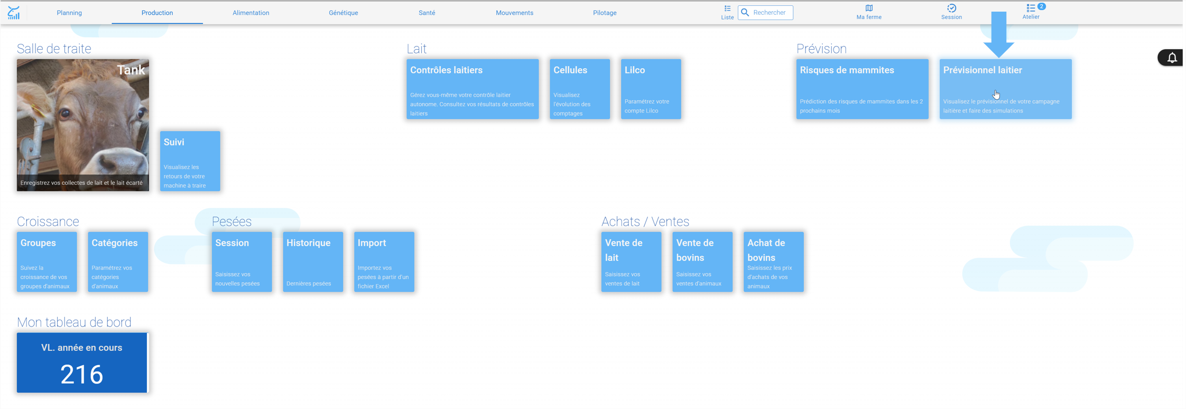
Task: Open the Session clock icon
Action: point(951,8)
